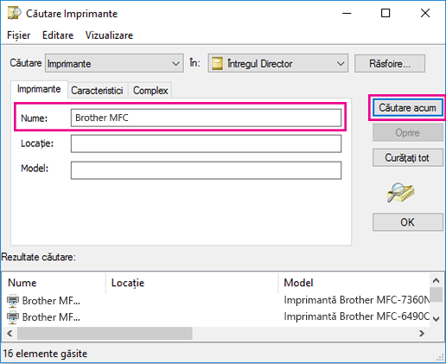The height and width of the screenshot is (364, 446).
Task: Switch to the Caracteristici tab
Action: (x=97, y=91)
